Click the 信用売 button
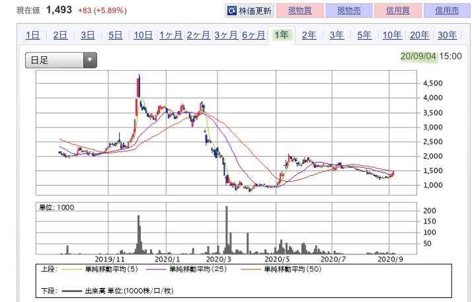 pos(447,11)
